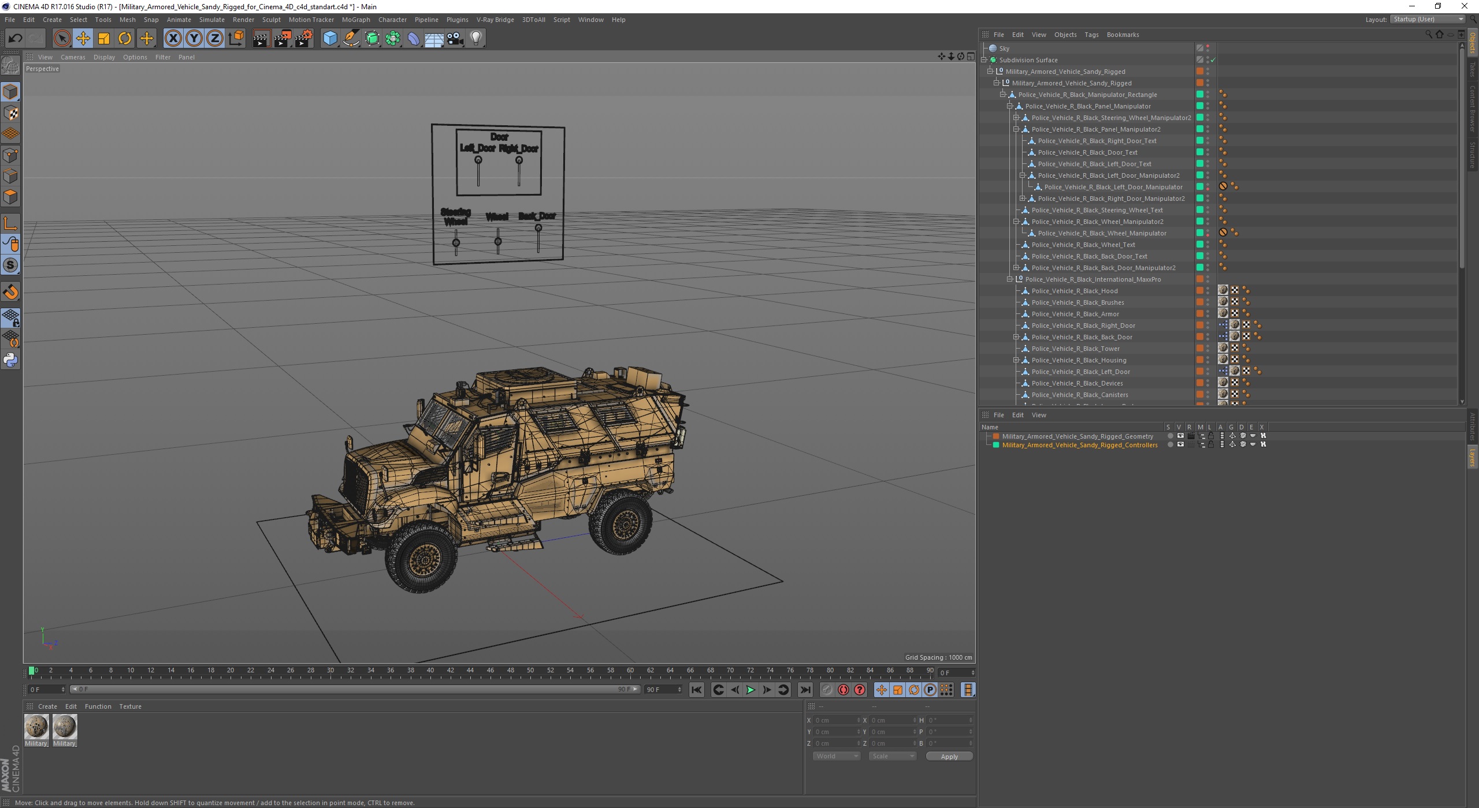
Task: Click timeline ruler at frame 30
Action: (x=330, y=671)
